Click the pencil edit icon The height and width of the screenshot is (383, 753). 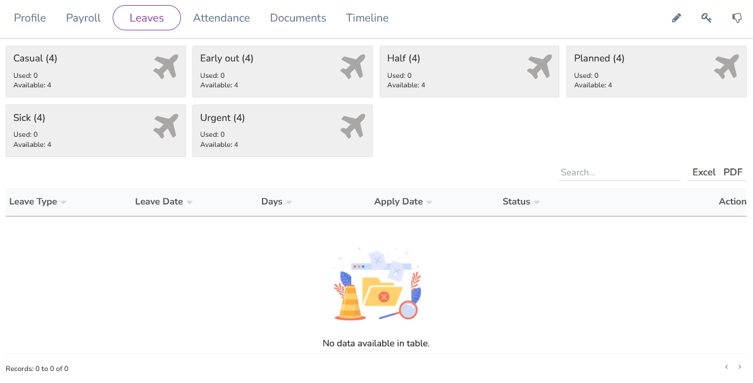point(676,18)
